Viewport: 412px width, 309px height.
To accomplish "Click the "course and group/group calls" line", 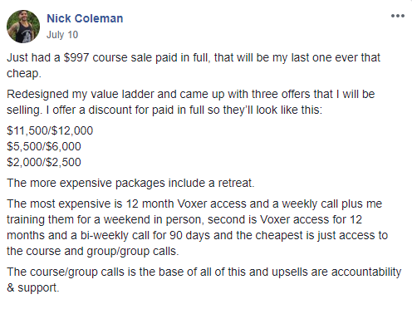I will coord(93,251).
